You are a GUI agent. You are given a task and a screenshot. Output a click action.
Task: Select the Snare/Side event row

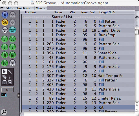tap(78, 53)
